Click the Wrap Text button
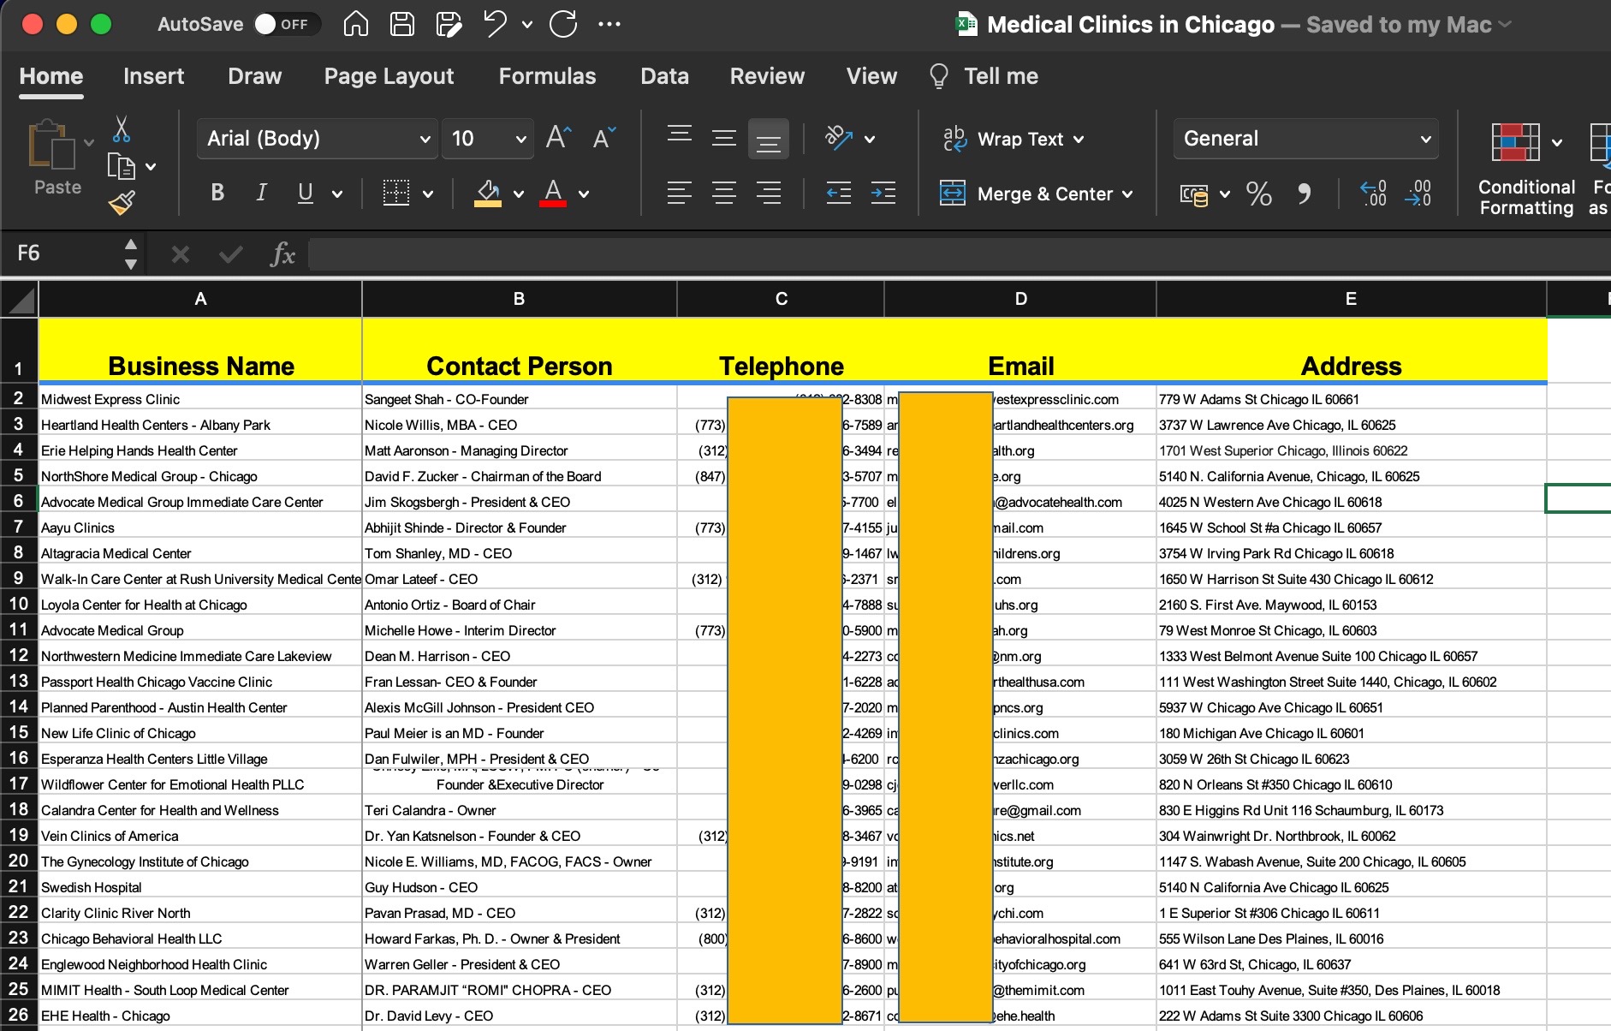Viewport: 1611px width, 1031px height. [1012, 139]
